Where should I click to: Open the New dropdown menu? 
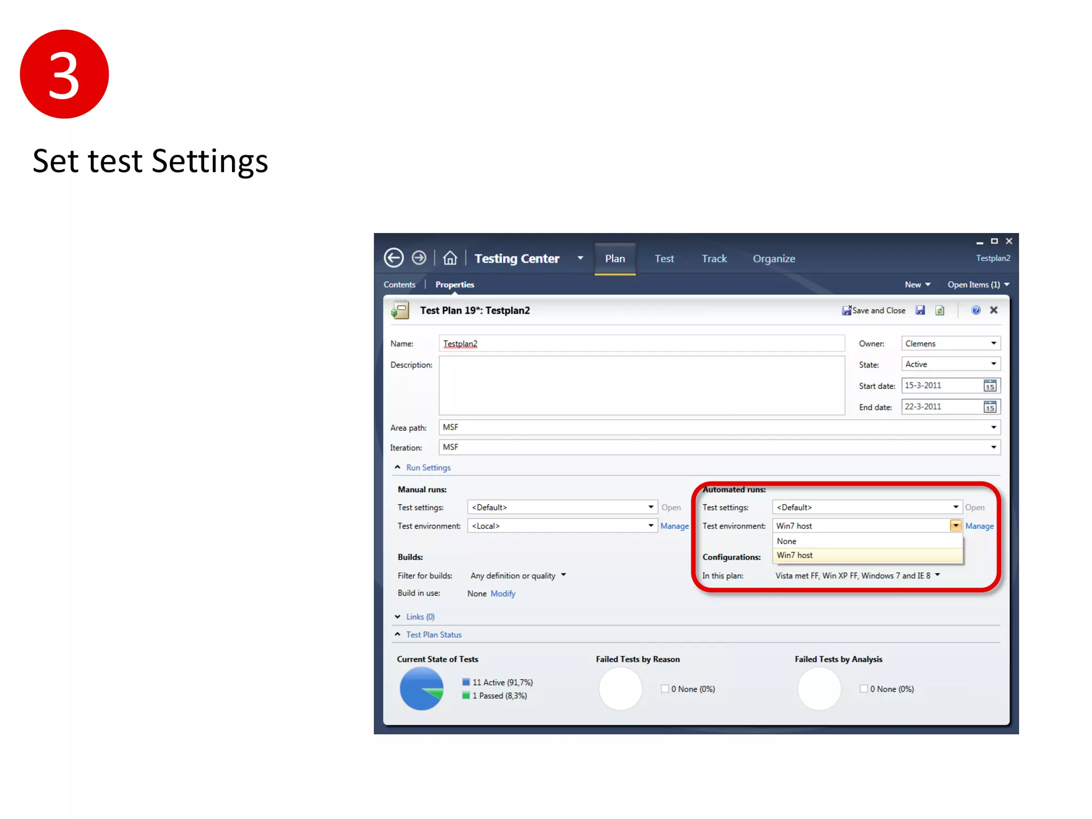pyautogui.click(x=917, y=285)
